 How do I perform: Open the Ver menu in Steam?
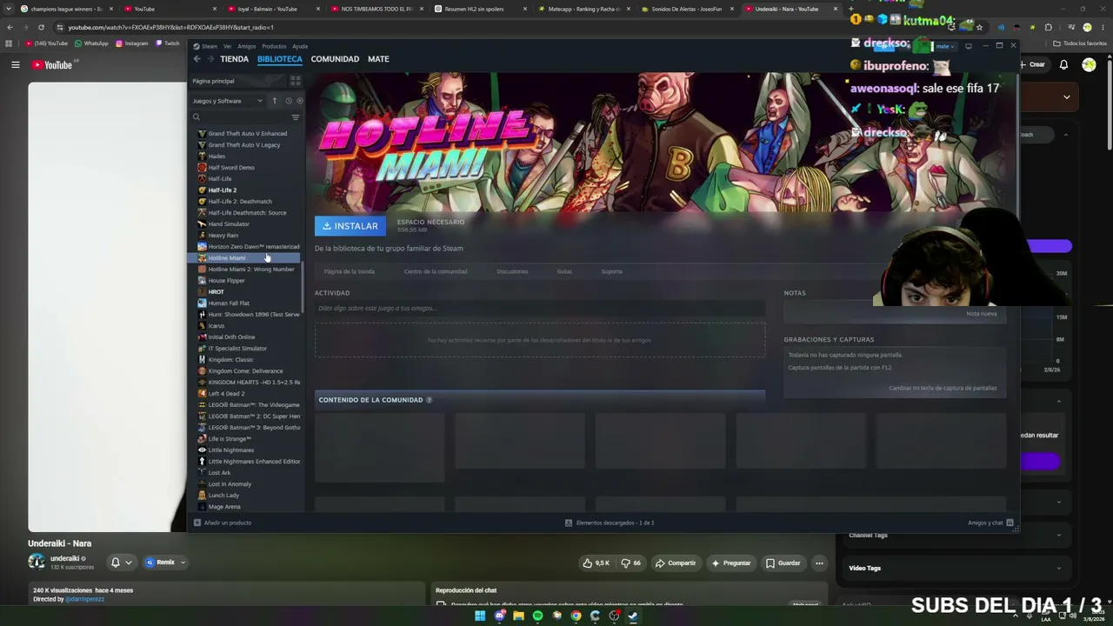pyautogui.click(x=228, y=46)
